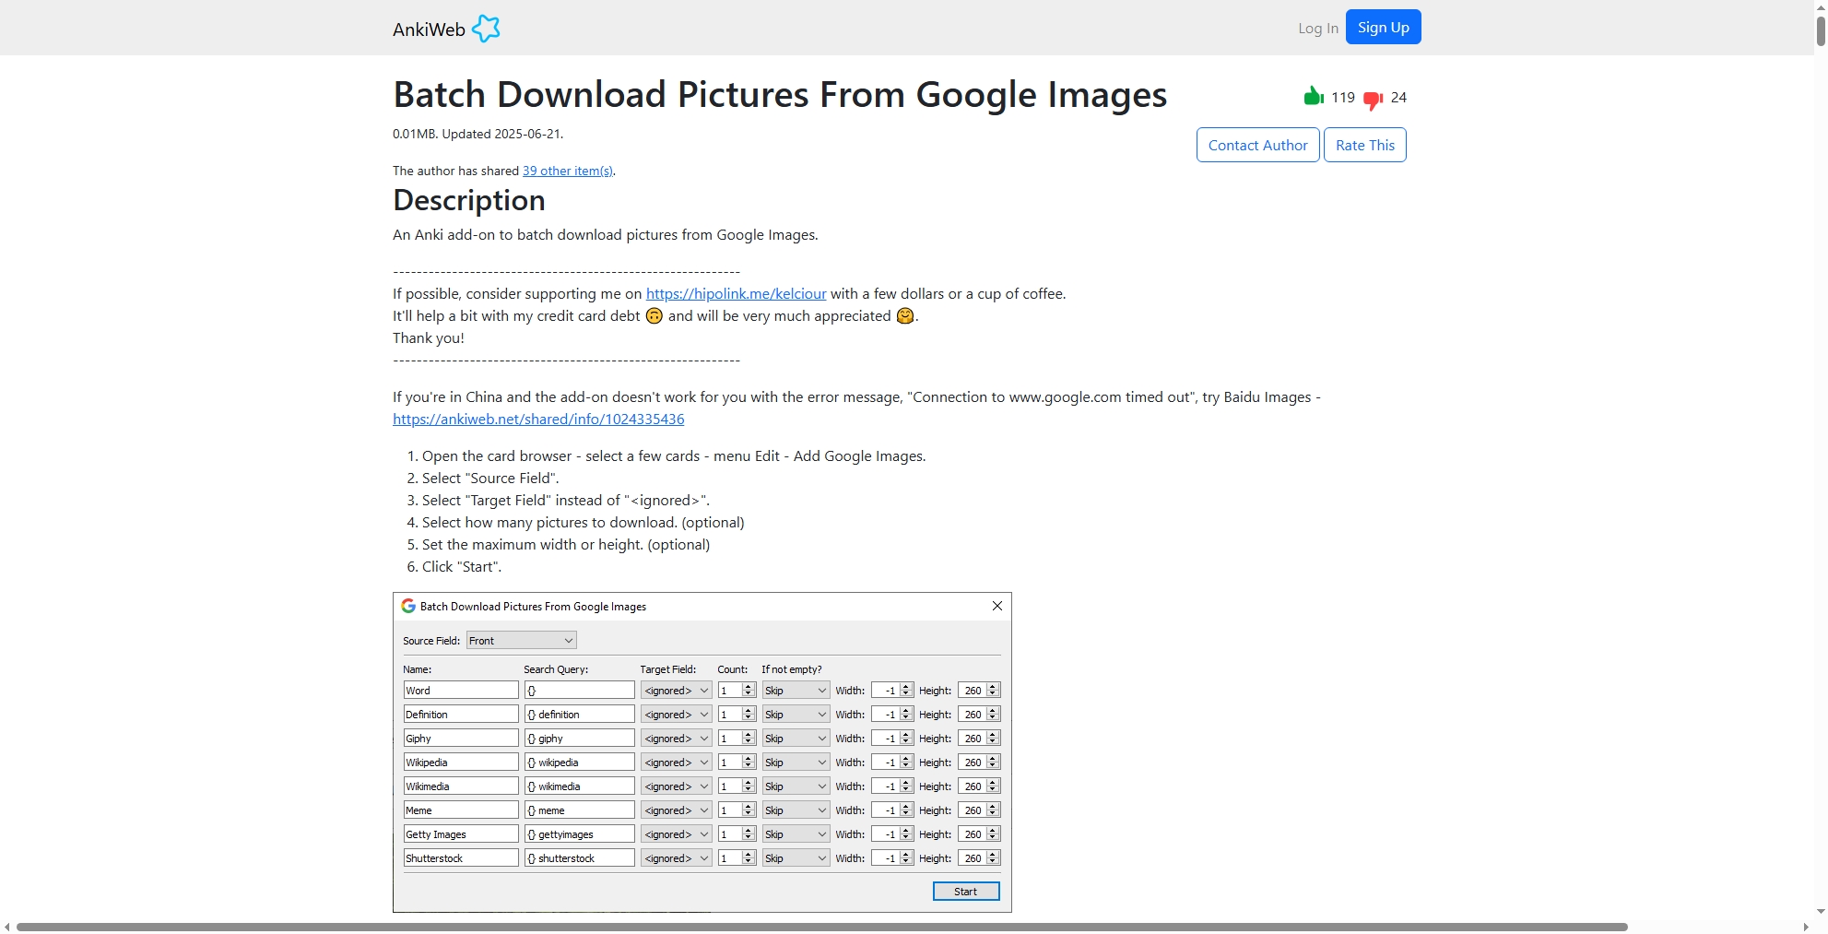Click step 'Click "Start".' in the list
The image size is (1828, 934).
462,566
